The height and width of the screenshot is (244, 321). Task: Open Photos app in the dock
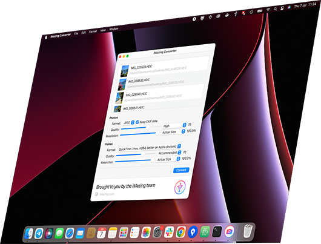(x=146, y=232)
